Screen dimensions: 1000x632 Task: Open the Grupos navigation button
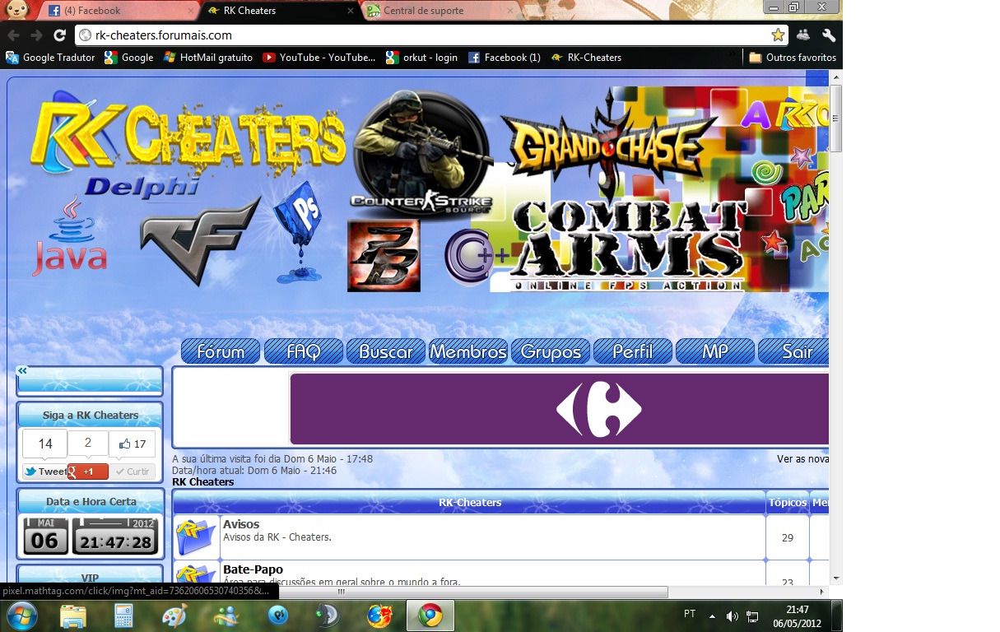coord(550,351)
